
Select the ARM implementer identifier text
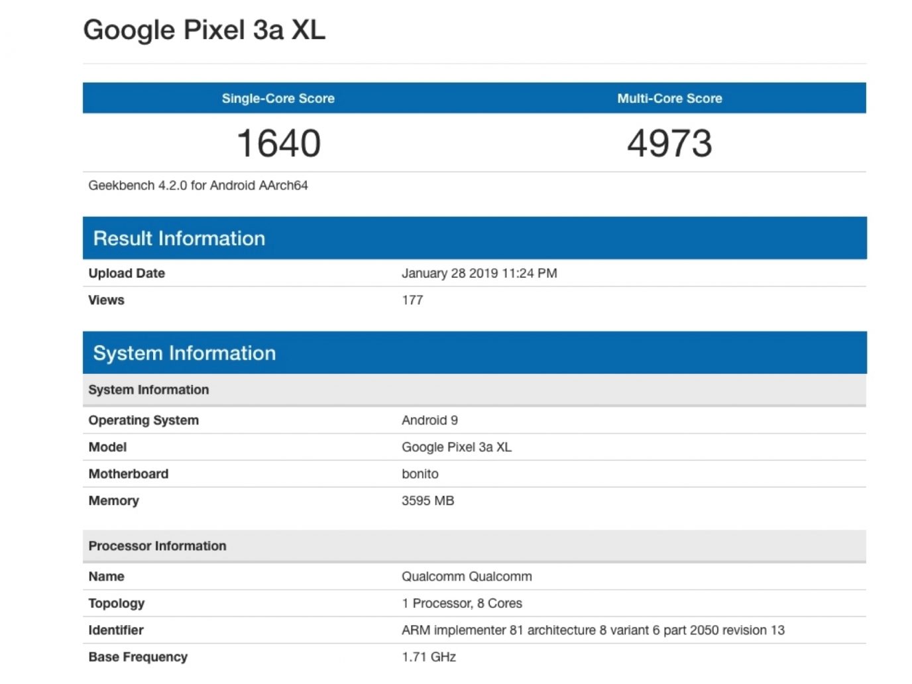pos(593,630)
